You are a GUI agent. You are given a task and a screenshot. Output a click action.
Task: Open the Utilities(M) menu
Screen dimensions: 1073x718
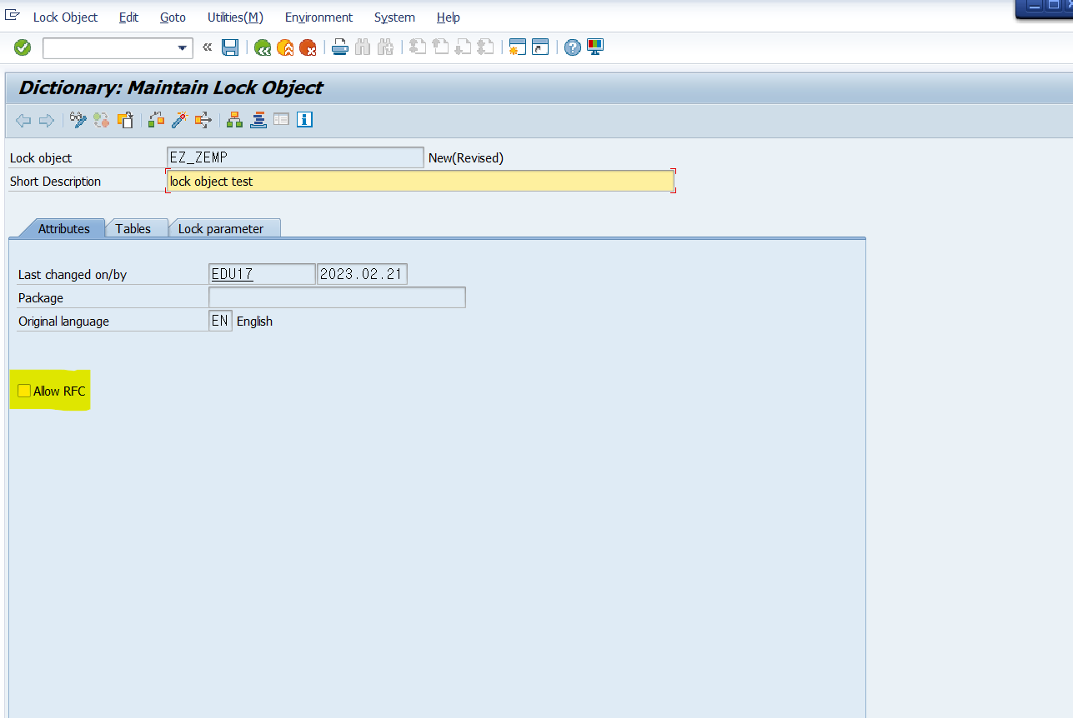point(235,17)
